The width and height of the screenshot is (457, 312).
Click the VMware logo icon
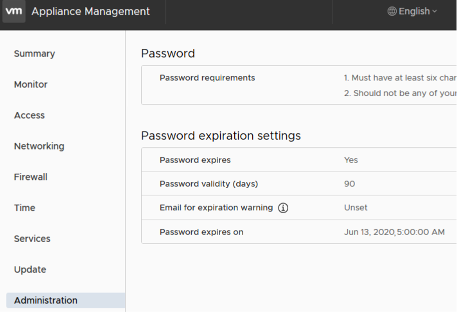click(x=13, y=11)
